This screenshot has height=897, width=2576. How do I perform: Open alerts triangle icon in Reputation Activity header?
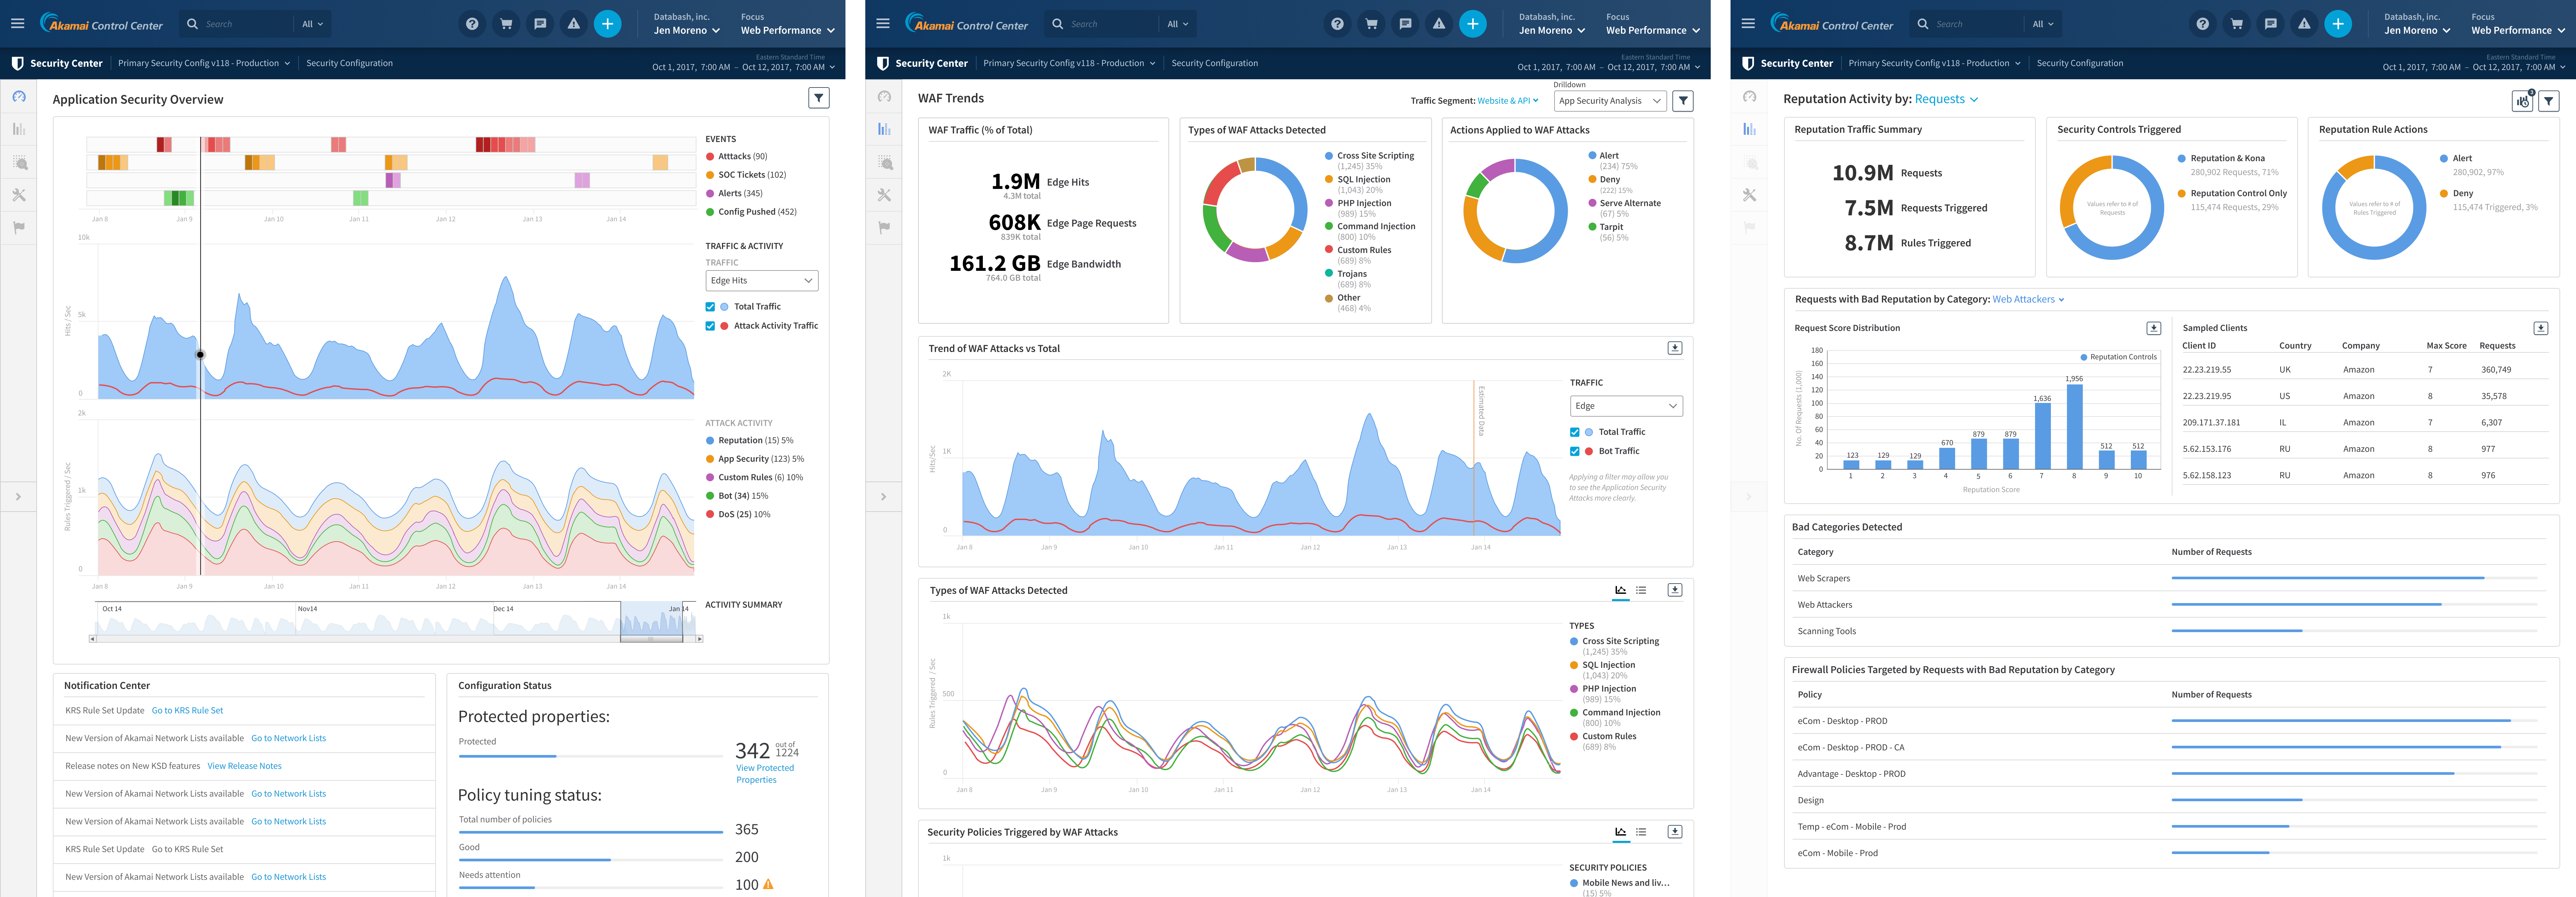point(2304,24)
